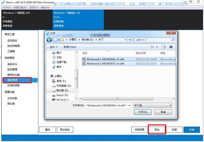Open 区域和语言 in sidebar
Viewport: 204px width, 142px height.
click(x=13, y=85)
